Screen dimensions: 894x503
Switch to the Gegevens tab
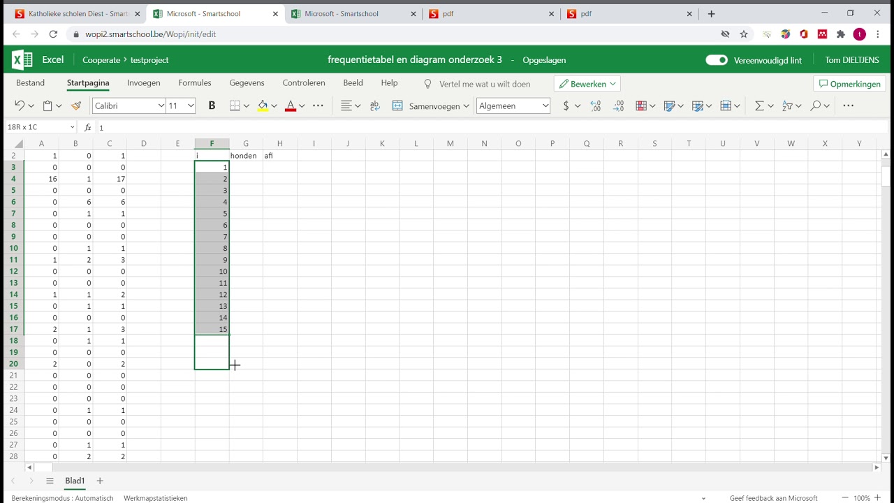tap(247, 83)
